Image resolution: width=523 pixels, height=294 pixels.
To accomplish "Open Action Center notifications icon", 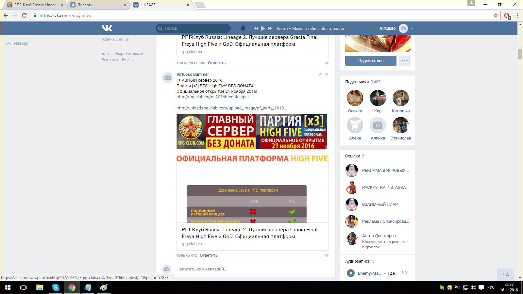I will tap(481, 287).
